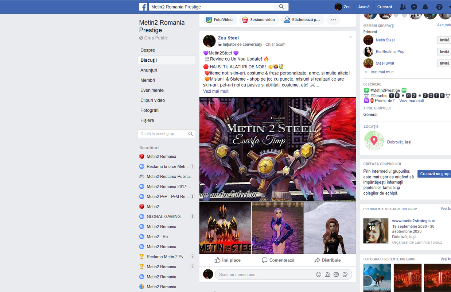Screen dimensions: 451x292
Task: Open more post options ellipsis button
Action: coord(333,20)
